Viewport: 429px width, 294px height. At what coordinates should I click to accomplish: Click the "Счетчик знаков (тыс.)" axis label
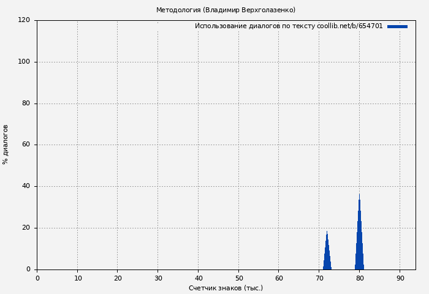point(226,288)
